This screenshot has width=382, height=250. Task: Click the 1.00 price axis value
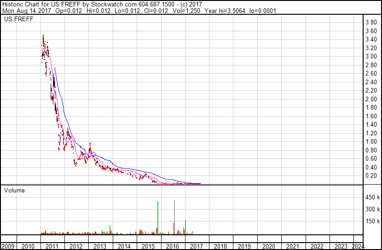coord(371,141)
